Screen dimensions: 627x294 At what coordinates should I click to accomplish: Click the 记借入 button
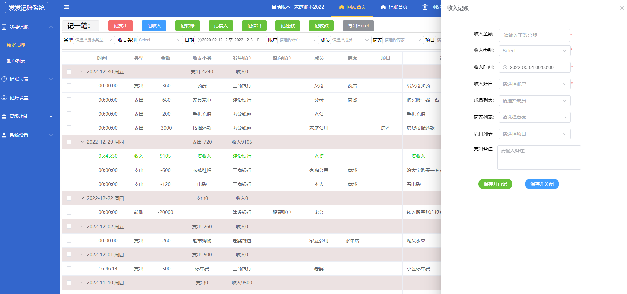(x=221, y=26)
